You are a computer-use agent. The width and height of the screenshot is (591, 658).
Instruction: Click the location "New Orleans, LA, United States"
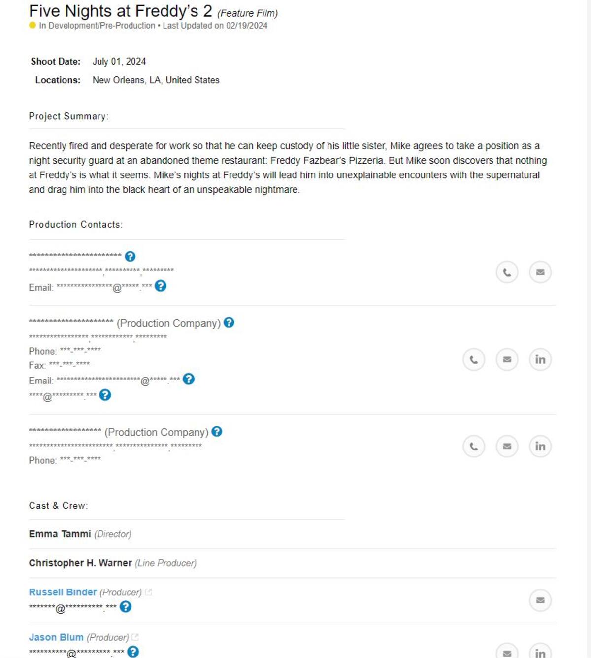click(x=156, y=80)
